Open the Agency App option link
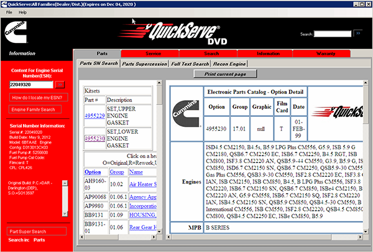This screenshot has width=373, height=252. tap(143, 197)
